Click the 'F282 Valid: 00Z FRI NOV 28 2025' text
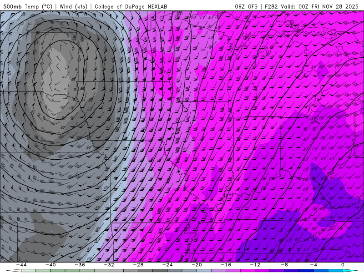This screenshot has height=273, width=364. point(312,7)
